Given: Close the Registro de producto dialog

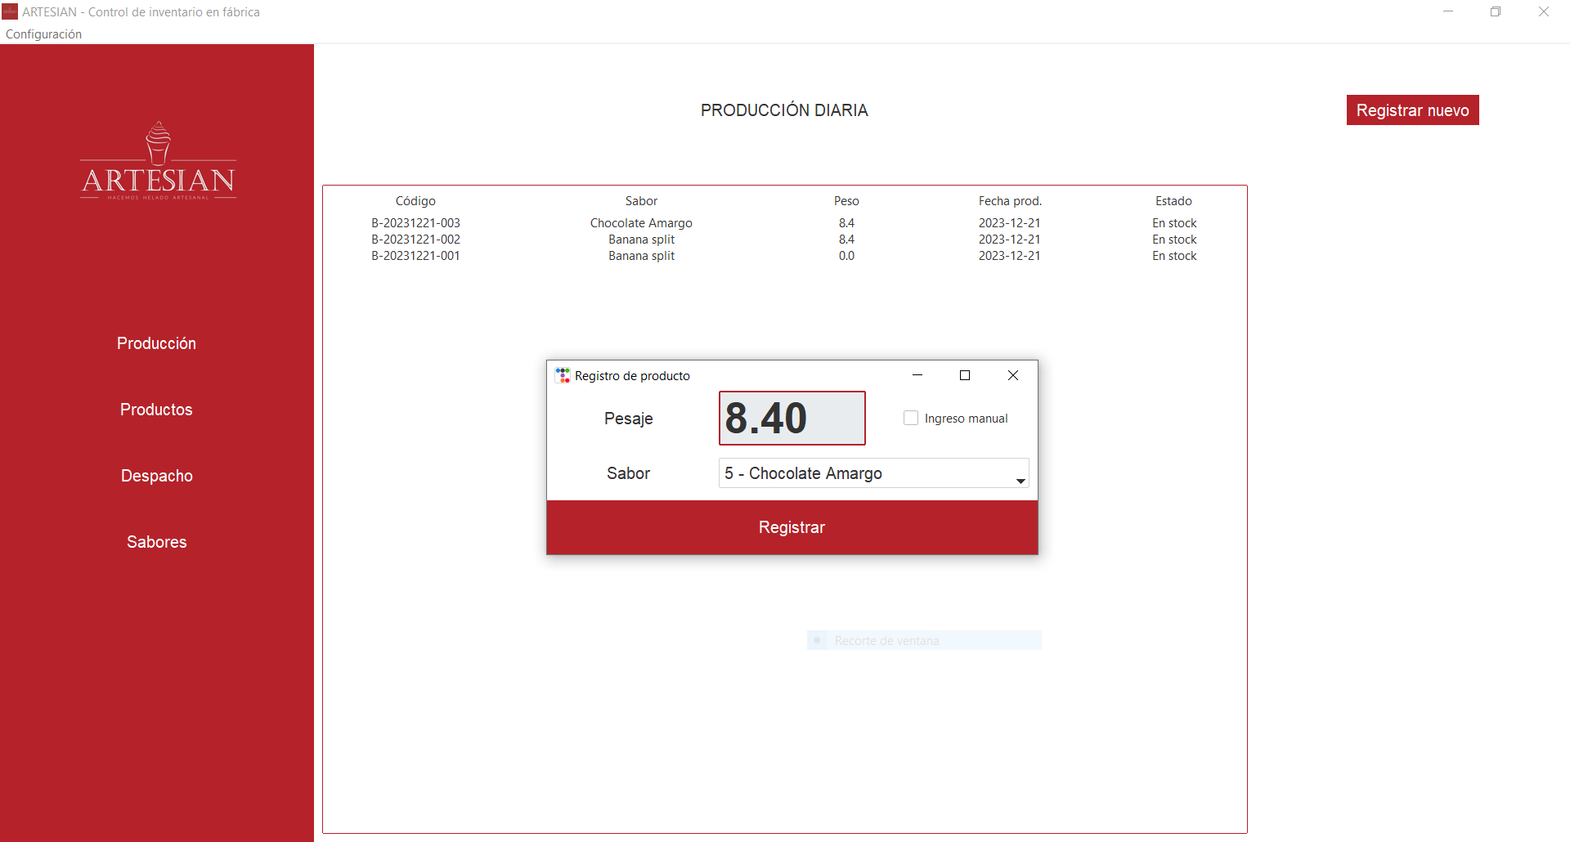Looking at the screenshot, I should [1012, 375].
